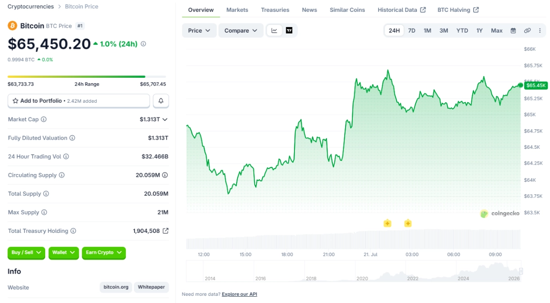Click the Bitcoin logo icon
Image resolution: width=550 pixels, height=303 pixels.
pyautogui.click(x=12, y=26)
